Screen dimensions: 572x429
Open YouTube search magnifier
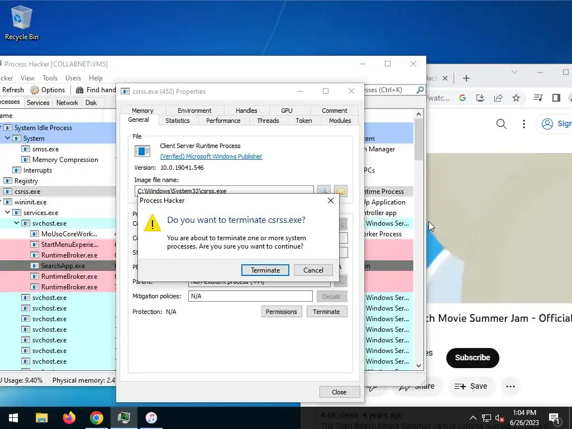(501, 124)
